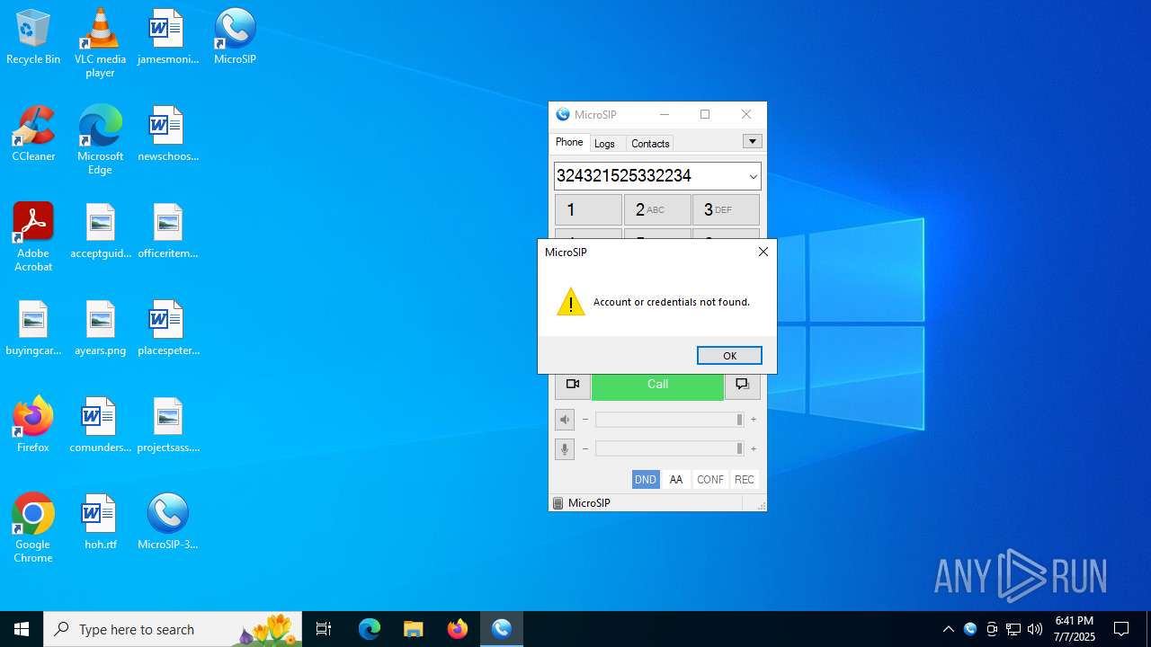This screenshot has width=1151, height=647.
Task: Select the Adobe Acrobat desktop shortcut
Action: pyautogui.click(x=33, y=237)
